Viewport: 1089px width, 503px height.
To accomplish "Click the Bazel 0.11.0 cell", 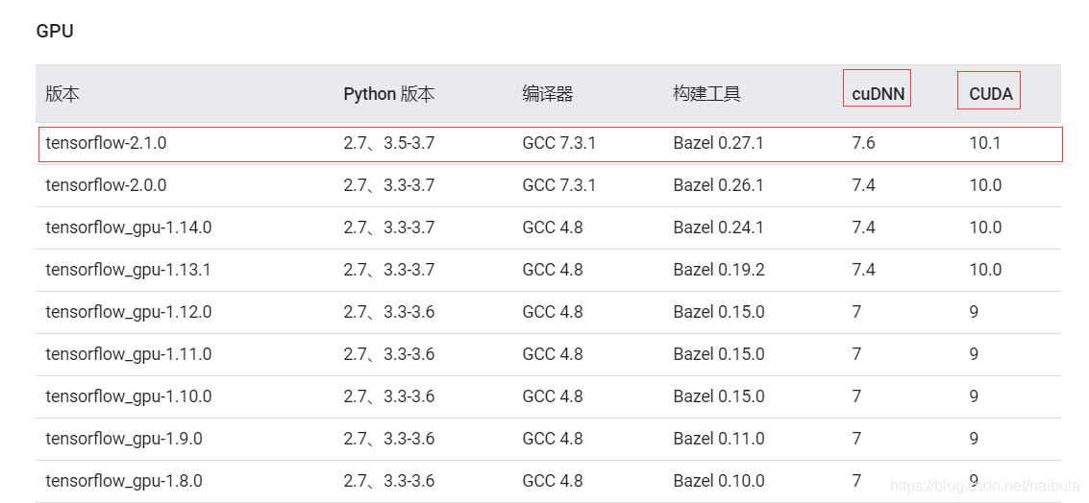I will pyautogui.click(x=719, y=440).
